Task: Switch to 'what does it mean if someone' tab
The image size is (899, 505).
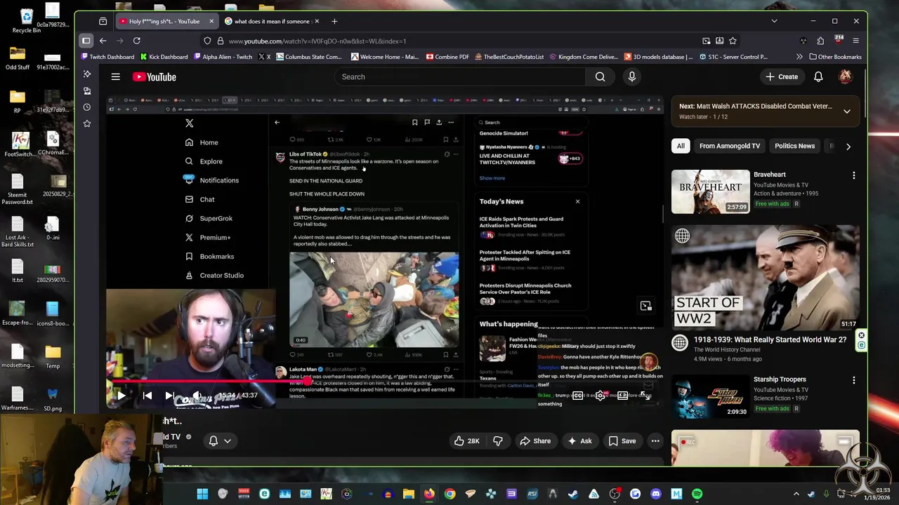Action: tap(272, 21)
